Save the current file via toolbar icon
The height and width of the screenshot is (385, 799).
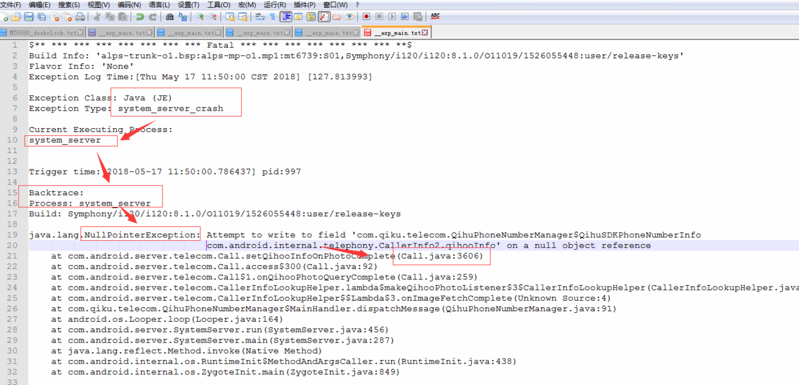(x=29, y=16)
